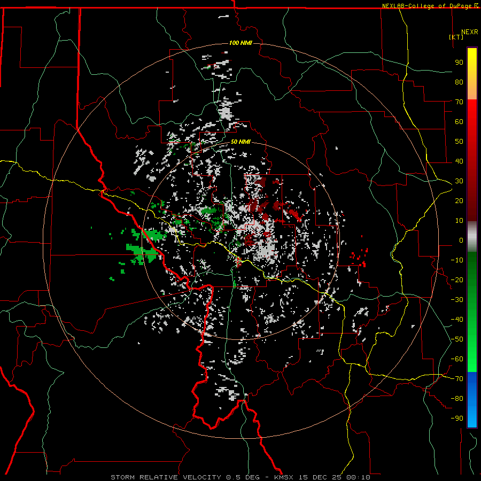Click the -10 scale value
This screenshot has height=481, width=481.
[457, 260]
